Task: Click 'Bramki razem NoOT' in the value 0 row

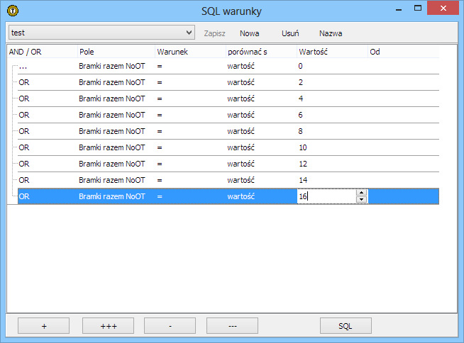Action: [x=112, y=66]
